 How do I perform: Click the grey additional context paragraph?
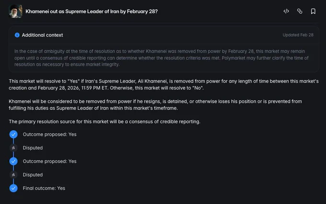(x=162, y=58)
